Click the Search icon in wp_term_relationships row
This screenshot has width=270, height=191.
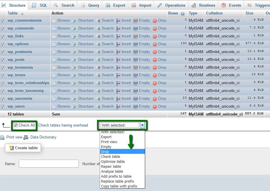[x=98, y=83]
